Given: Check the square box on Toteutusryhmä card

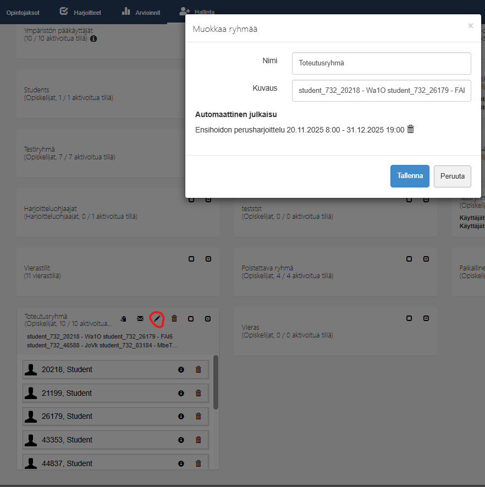Looking at the screenshot, I should coord(191,318).
